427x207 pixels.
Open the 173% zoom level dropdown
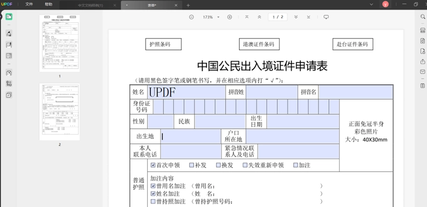(x=211, y=17)
